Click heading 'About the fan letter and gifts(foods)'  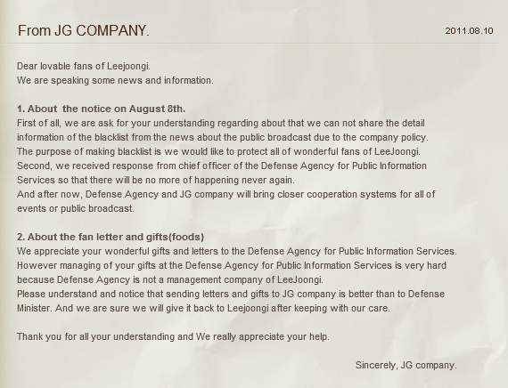click(x=111, y=237)
